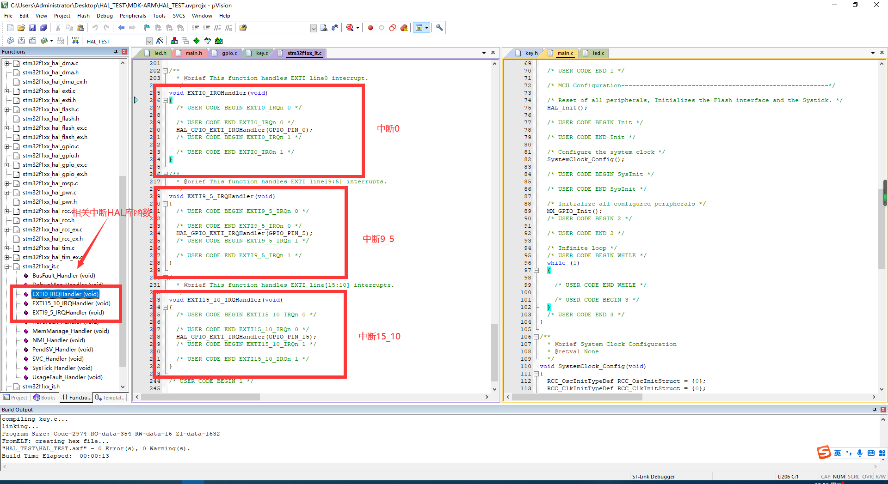
Task: Create a new file with the toolbar icon
Action: 10,28
